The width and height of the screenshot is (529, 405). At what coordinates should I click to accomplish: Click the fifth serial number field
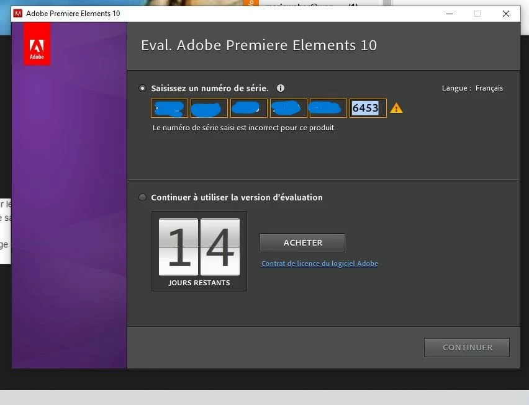pos(328,108)
